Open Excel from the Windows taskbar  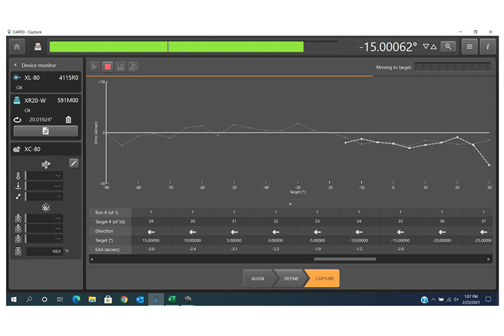tap(171, 299)
